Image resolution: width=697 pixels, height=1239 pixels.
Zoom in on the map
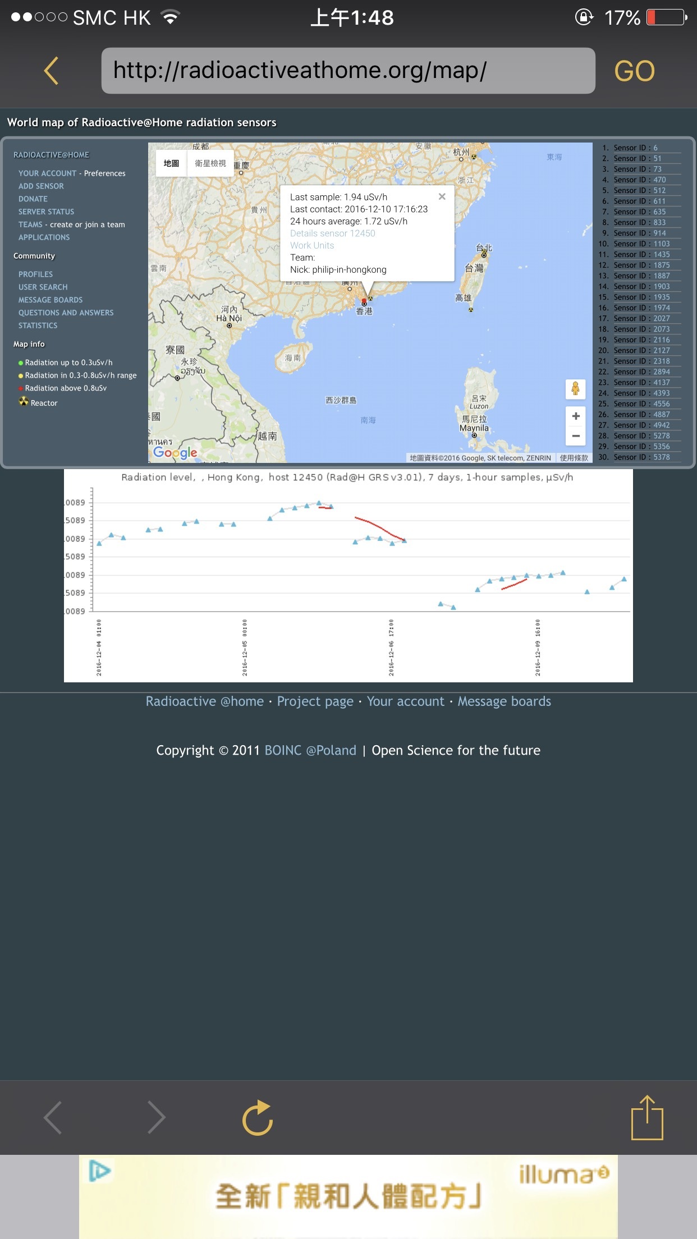click(575, 416)
